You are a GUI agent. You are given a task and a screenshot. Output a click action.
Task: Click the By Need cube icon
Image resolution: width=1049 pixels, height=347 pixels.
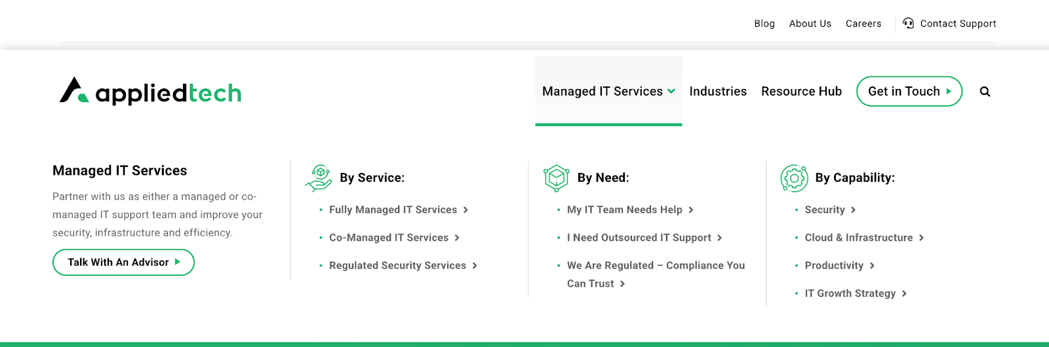[557, 178]
